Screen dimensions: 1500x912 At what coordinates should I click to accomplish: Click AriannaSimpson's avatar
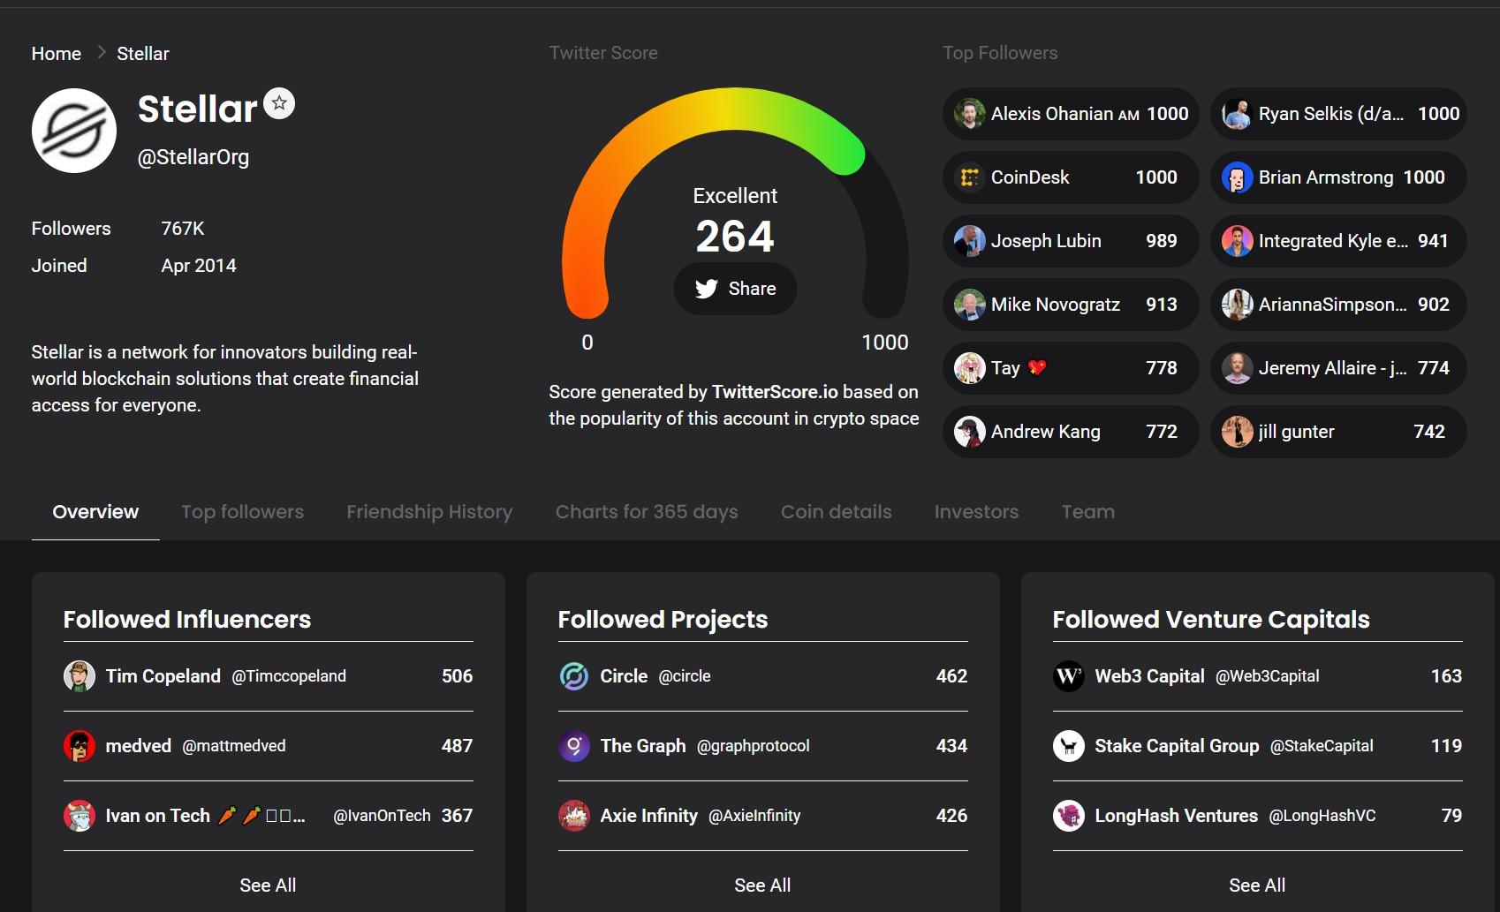coord(1238,305)
